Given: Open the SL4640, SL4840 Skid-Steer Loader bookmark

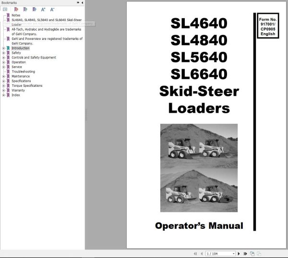Looking at the screenshot, I should coord(47,22).
